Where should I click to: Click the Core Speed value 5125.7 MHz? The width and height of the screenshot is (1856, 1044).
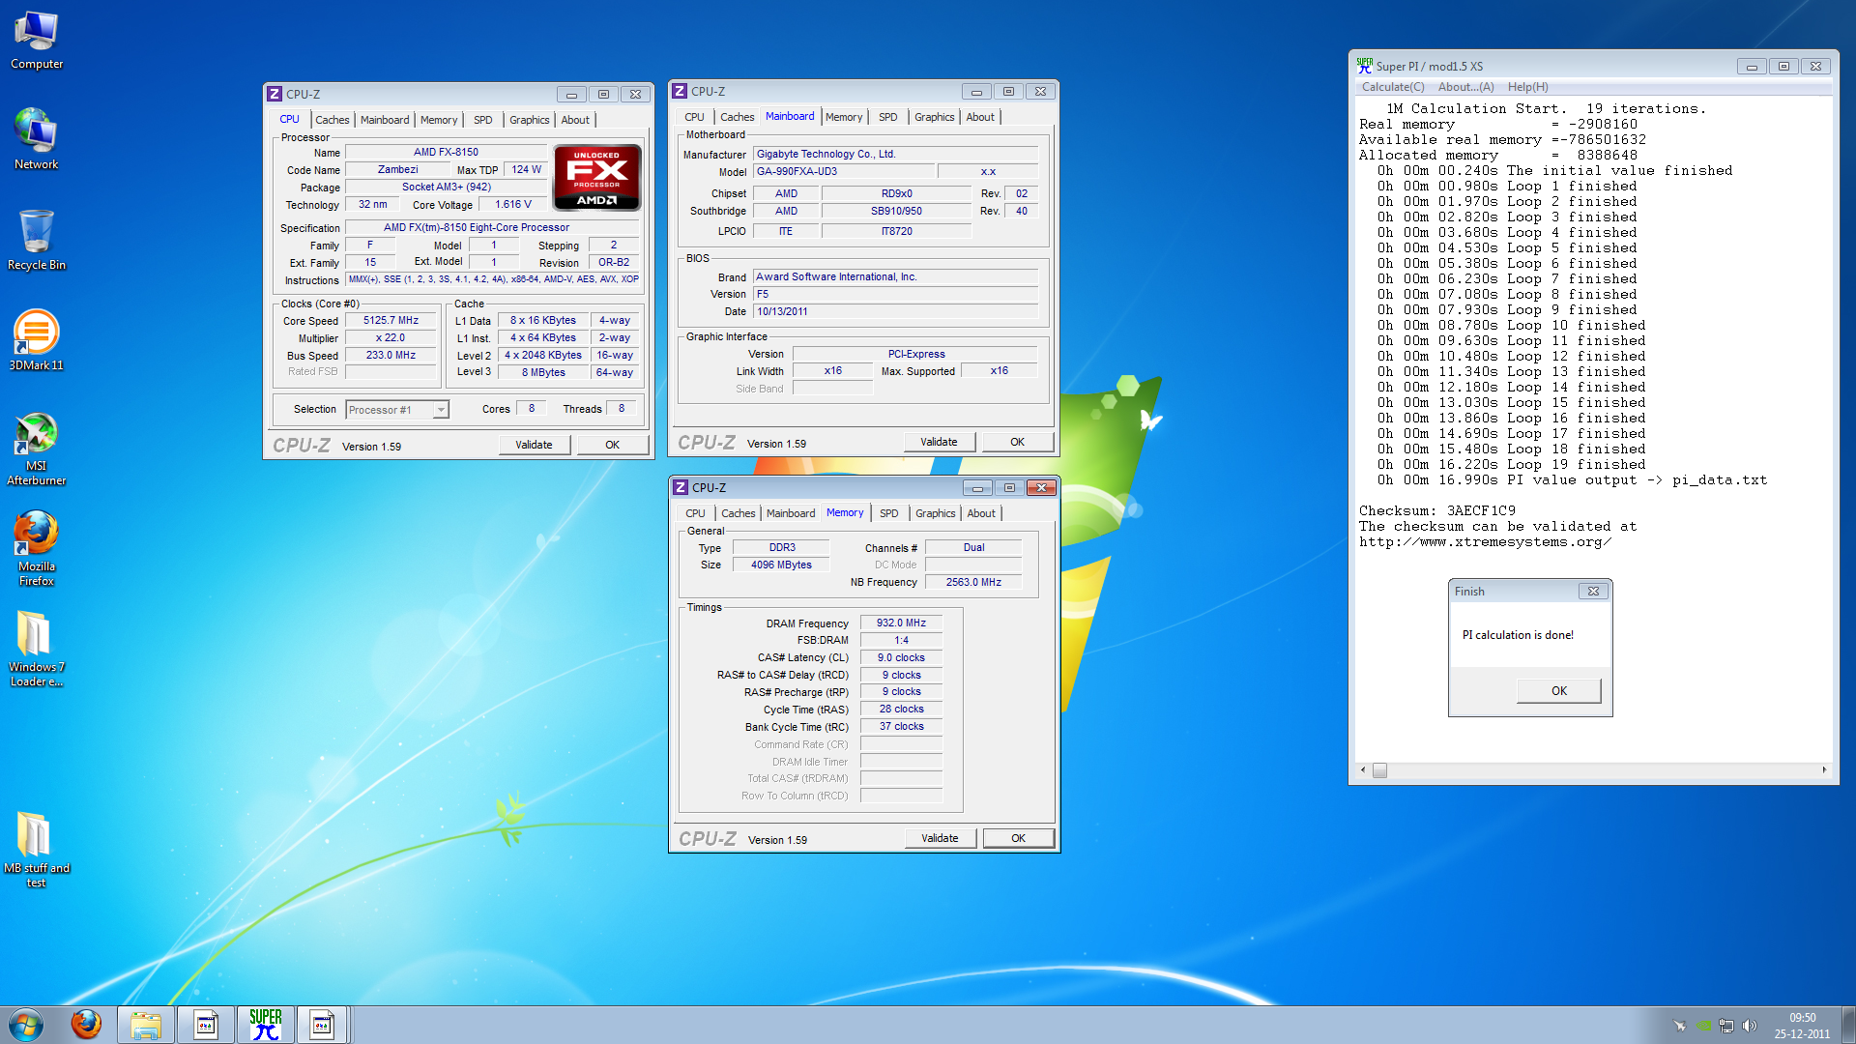391,321
